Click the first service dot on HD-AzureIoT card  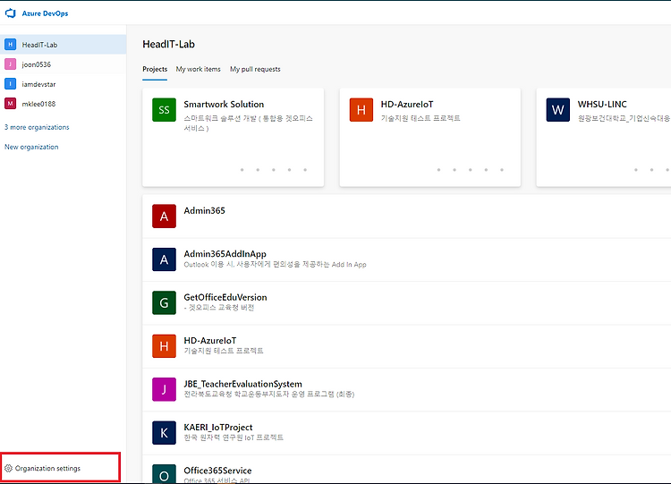(x=438, y=170)
